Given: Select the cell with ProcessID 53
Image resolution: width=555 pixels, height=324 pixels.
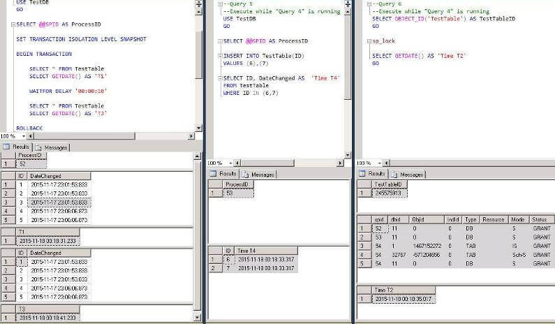Looking at the screenshot, I should coord(238,193).
